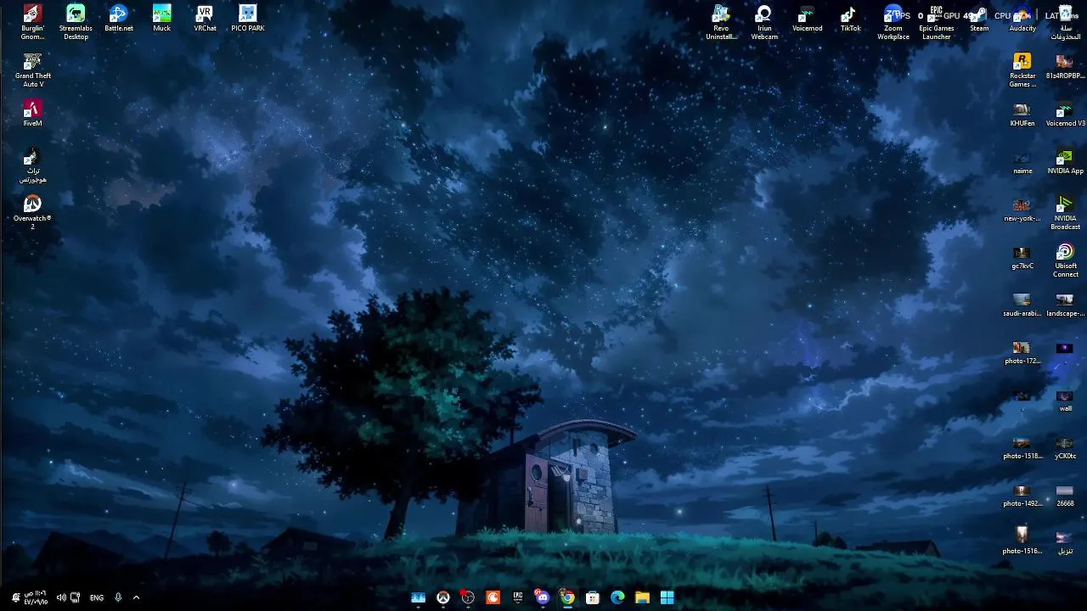Select the KHUFen image file

(1022, 114)
